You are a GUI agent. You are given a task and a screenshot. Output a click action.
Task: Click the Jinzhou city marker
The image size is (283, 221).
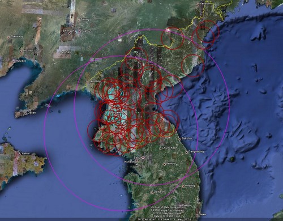(20, 51)
